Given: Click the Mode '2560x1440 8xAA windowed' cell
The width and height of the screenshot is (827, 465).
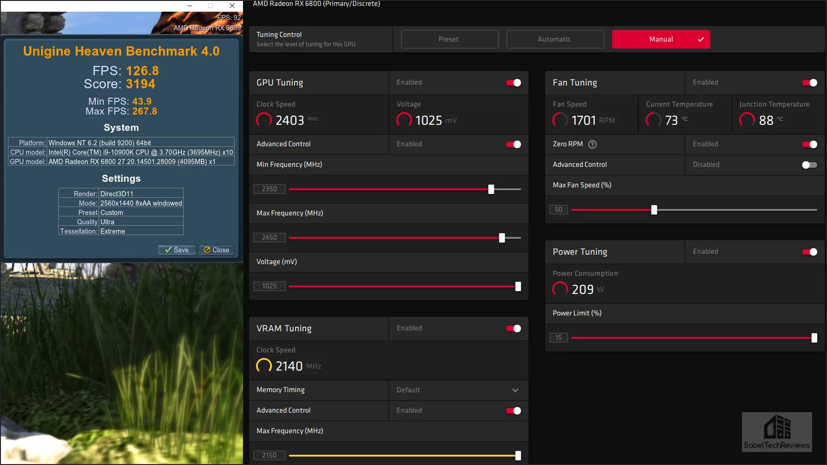Looking at the screenshot, I should tap(141, 203).
